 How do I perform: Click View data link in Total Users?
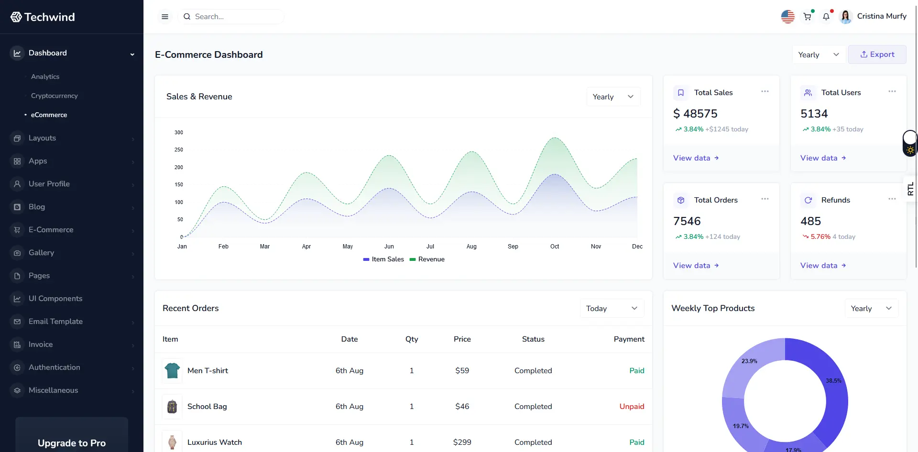[823, 158]
